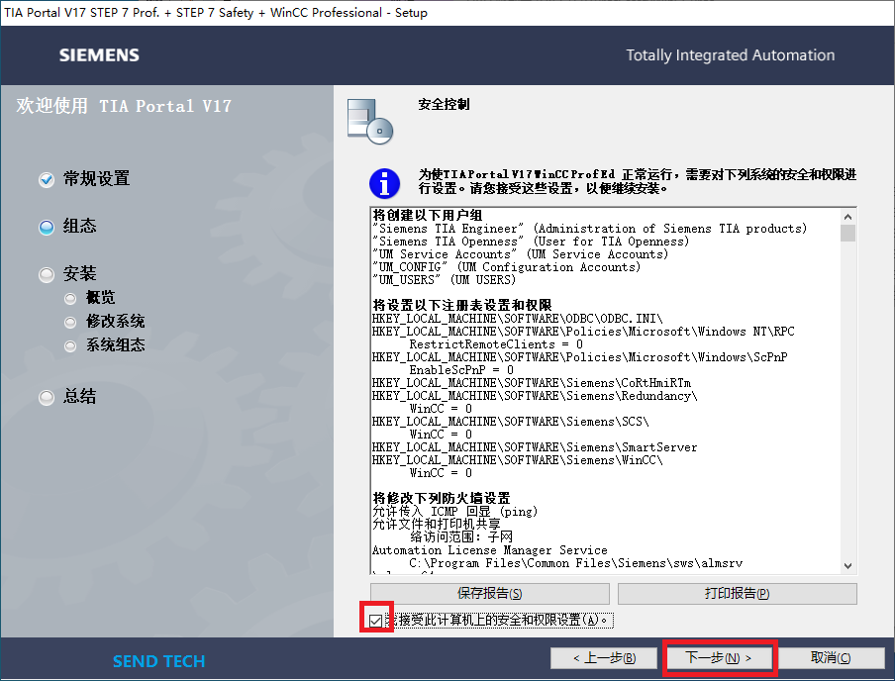Click the 安装 step bullet icon
Viewport: 895px width, 681px height.
(47, 274)
